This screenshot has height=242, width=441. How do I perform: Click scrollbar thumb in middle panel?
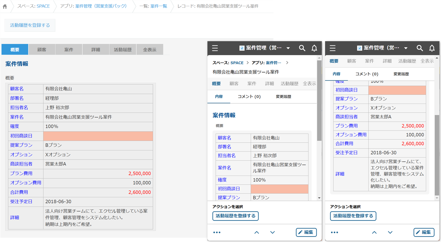coord(319,100)
